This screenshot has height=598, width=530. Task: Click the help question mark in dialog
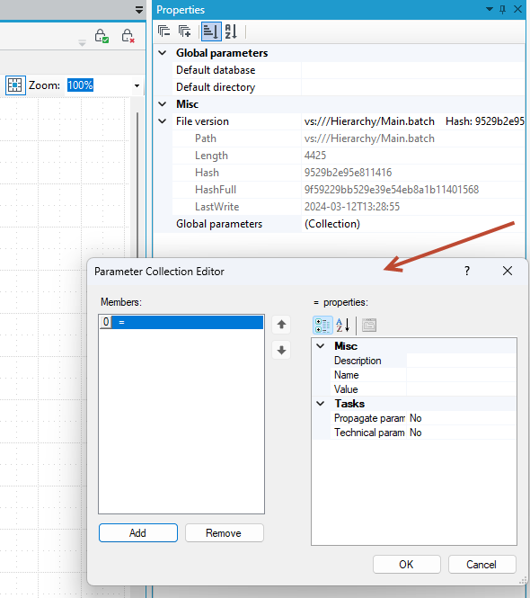[467, 272]
